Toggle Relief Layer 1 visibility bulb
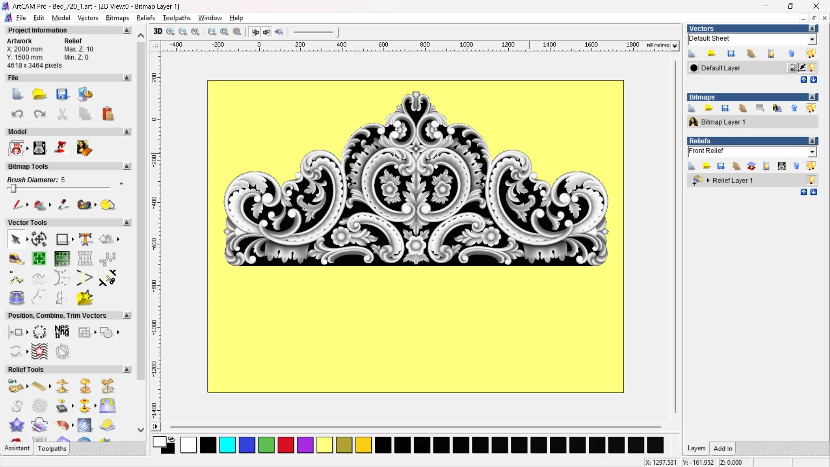The width and height of the screenshot is (830, 467). tap(811, 180)
